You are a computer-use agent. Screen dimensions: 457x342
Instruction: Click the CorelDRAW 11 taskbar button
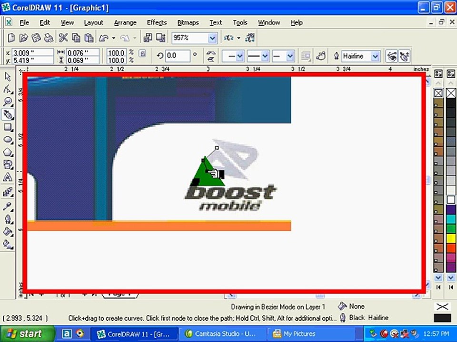coord(134,333)
